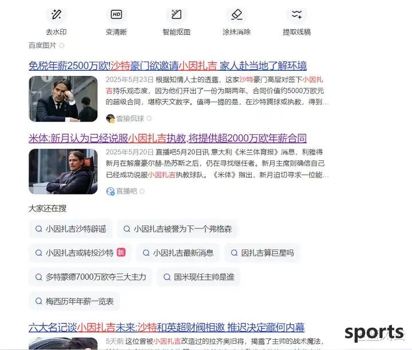Click the thumbnail of the 米体 article
This screenshot has height=350, width=412.
(63, 171)
